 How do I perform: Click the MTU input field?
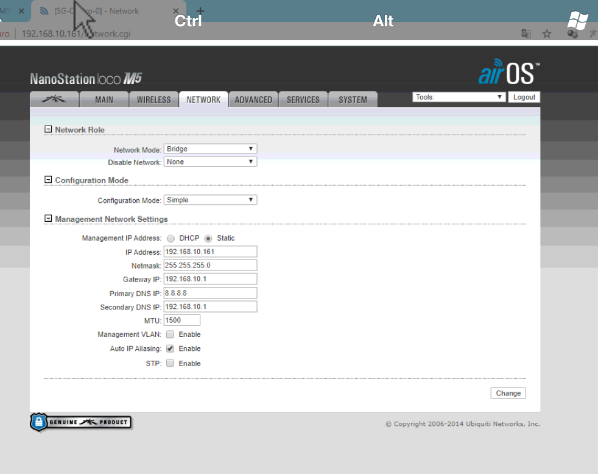(182, 320)
